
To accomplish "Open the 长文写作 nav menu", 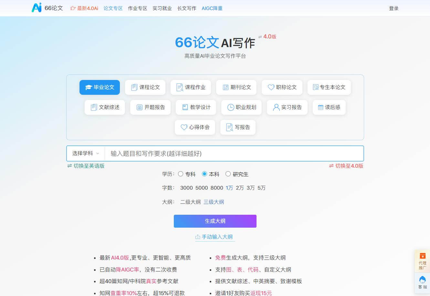I will pyautogui.click(x=187, y=8).
